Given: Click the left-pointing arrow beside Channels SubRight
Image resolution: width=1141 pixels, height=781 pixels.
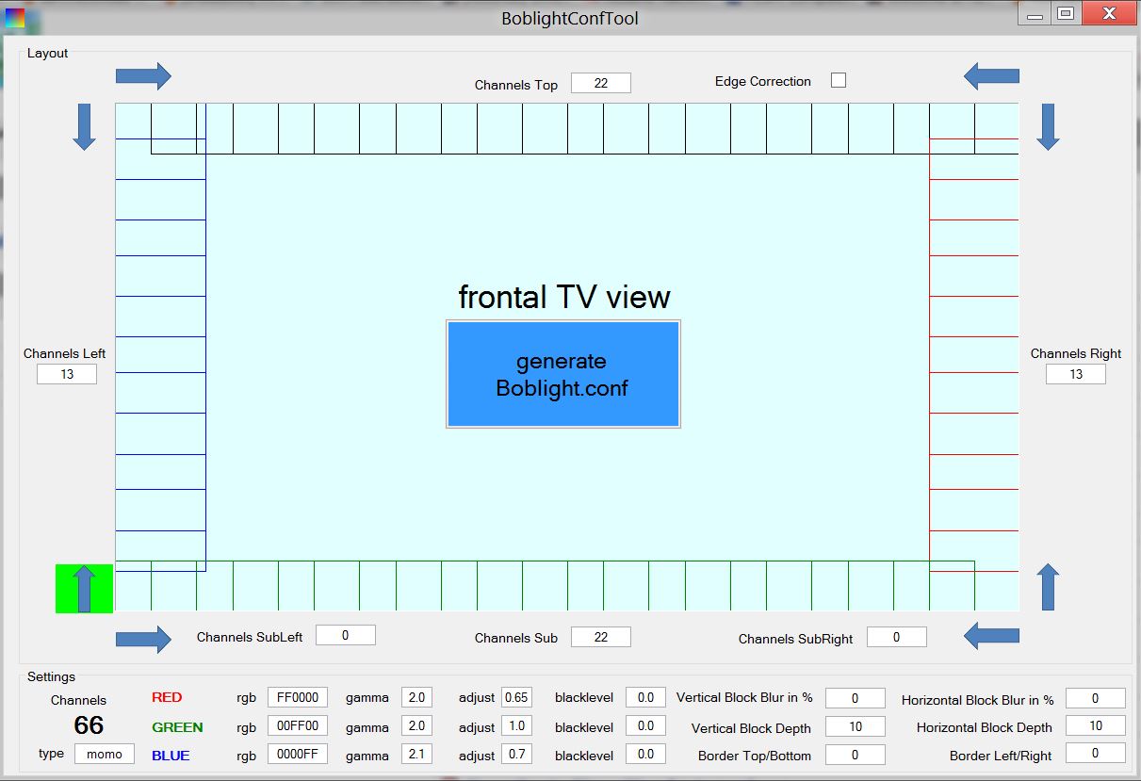Looking at the screenshot, I should tap(991, 637).
